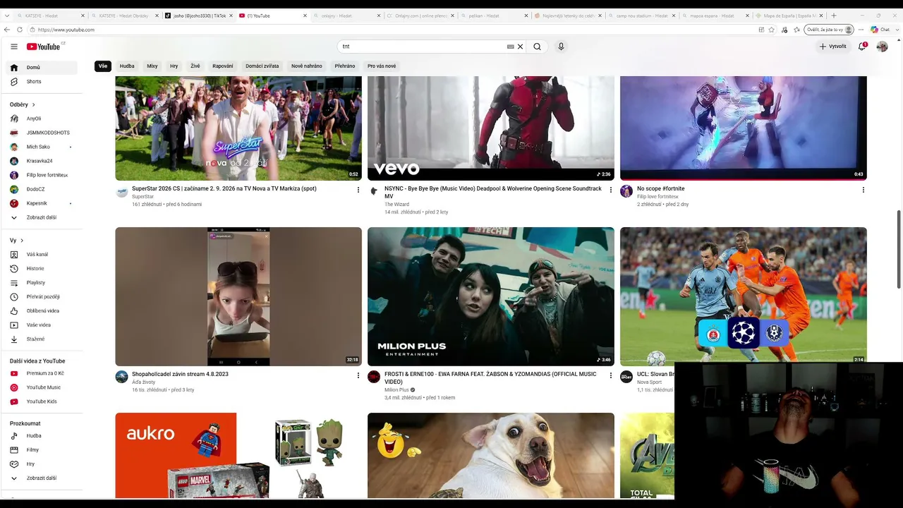Open options menu for Shopaholicadel stream video
The image size is (903, 508).
tap(358, 375)
